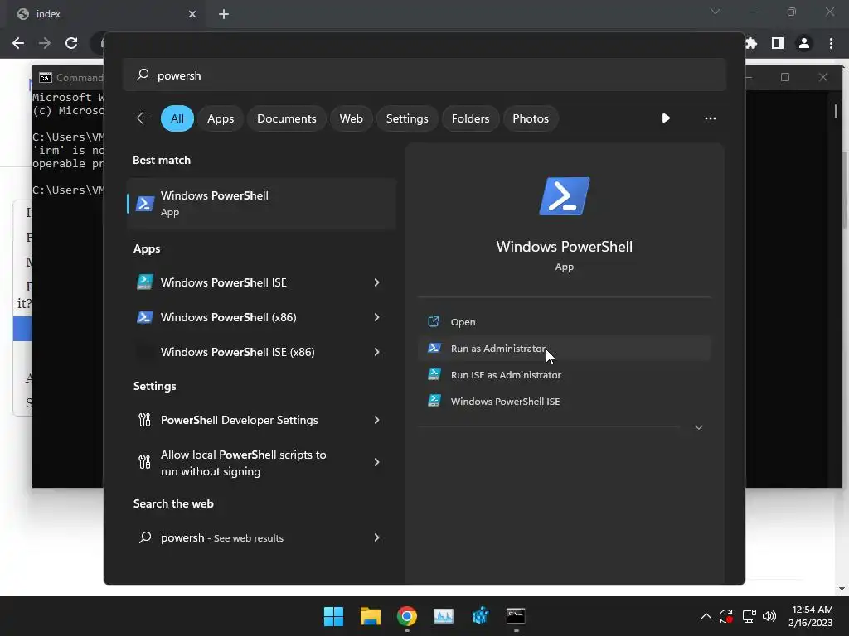This screenshot has width=849, height=636.
Task: Open File Explorer from the taskbar
Action: (x=371, y=616)
